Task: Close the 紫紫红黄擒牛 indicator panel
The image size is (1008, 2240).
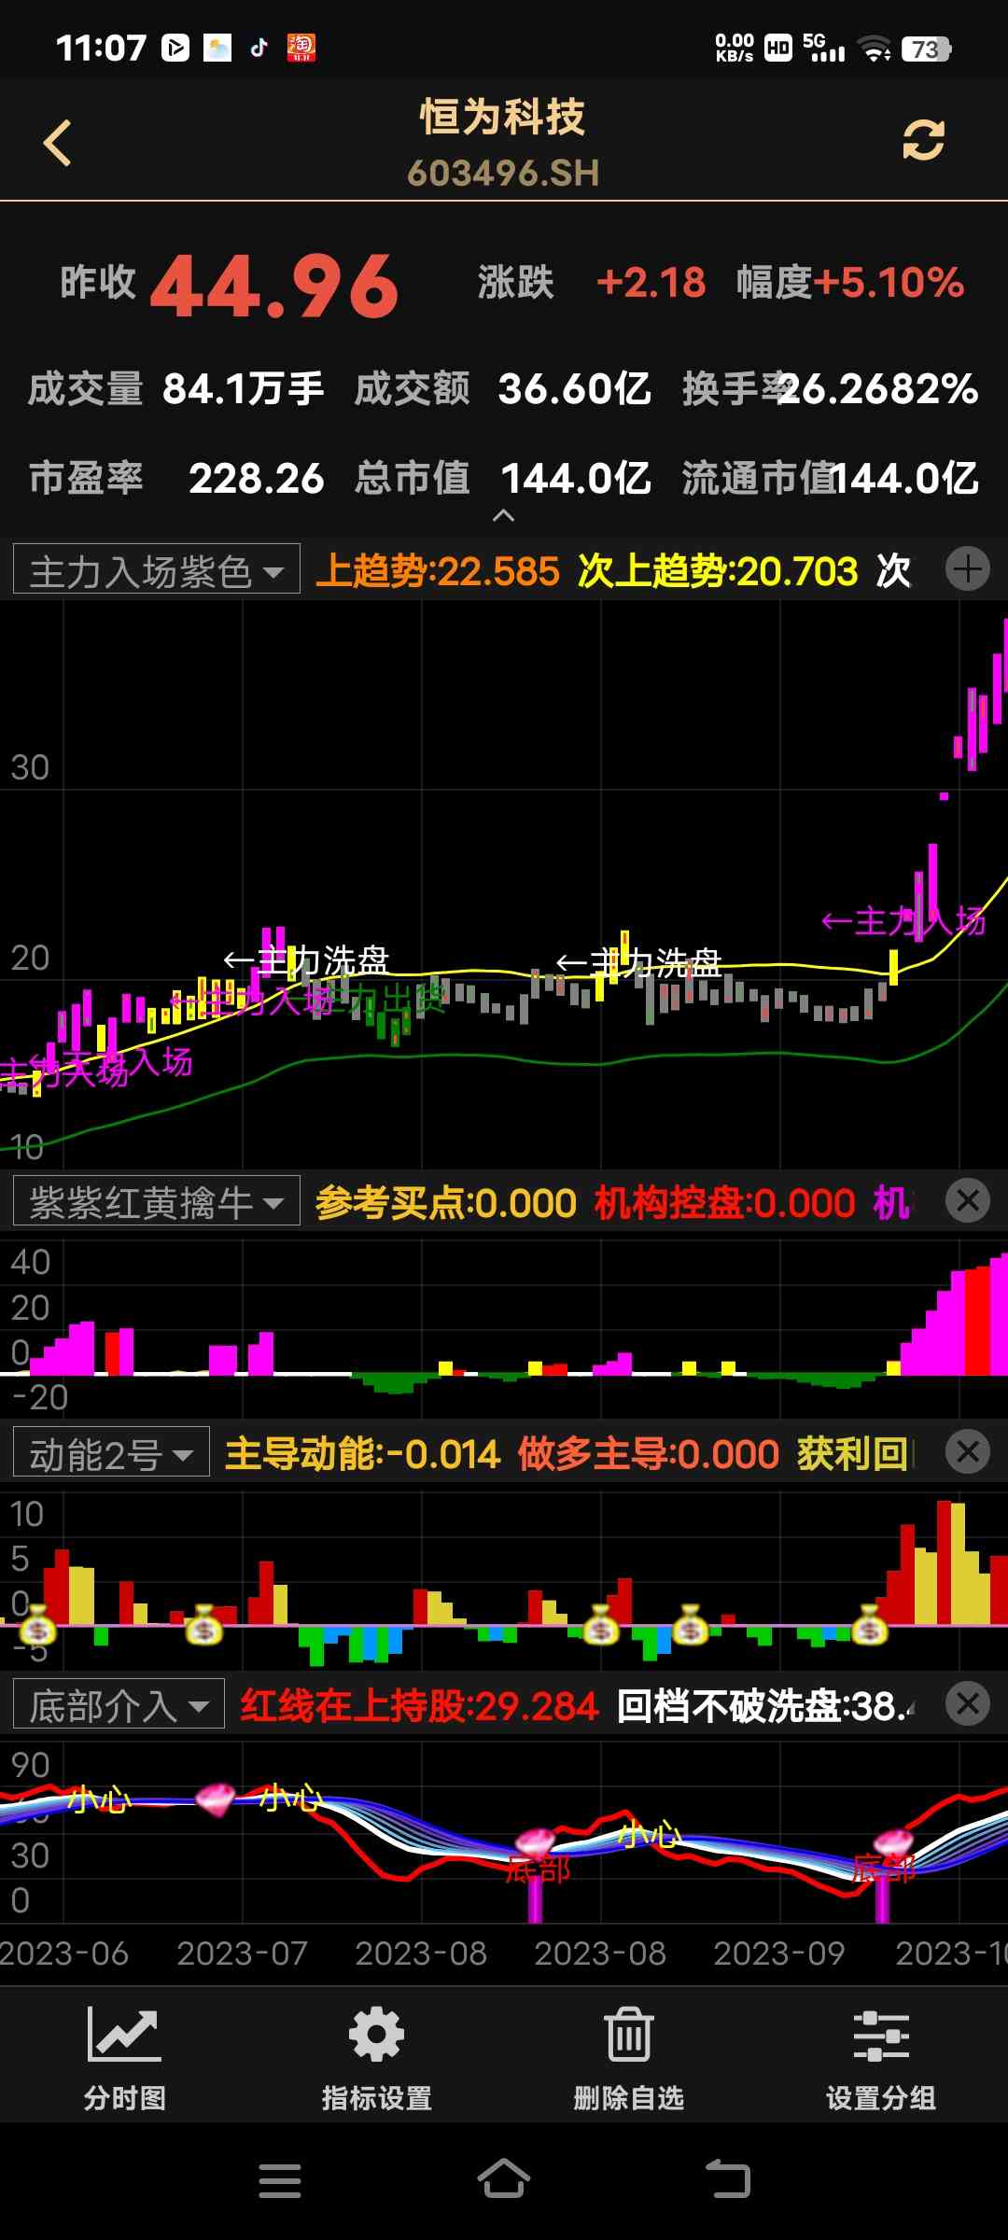Action: (x=967, y=1201)
